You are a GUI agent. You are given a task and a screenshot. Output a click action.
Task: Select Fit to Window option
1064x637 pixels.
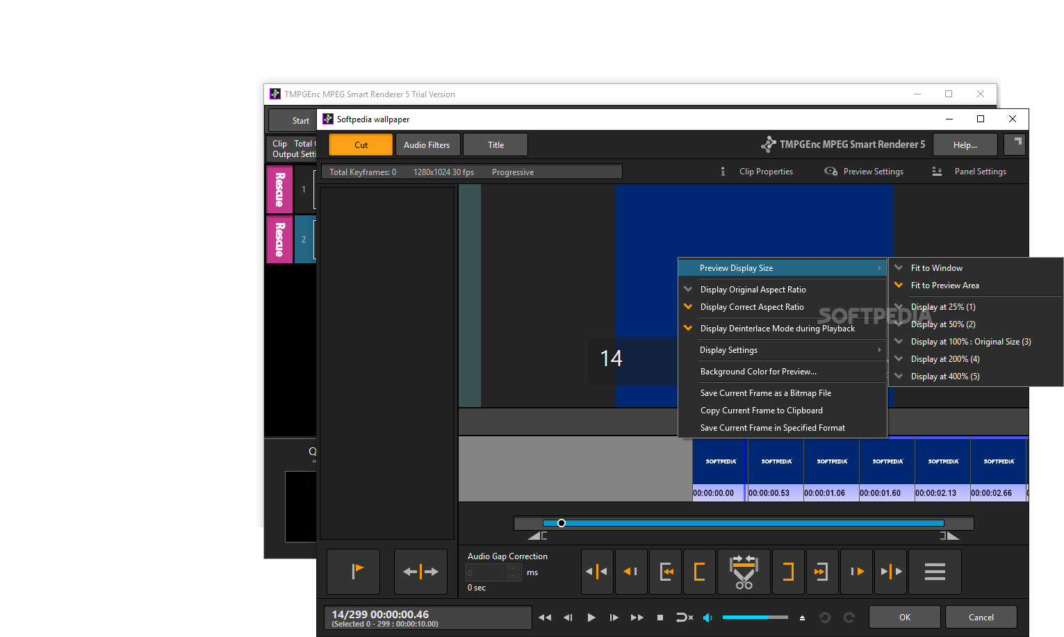pyautogui.click(x=976, y=268)
